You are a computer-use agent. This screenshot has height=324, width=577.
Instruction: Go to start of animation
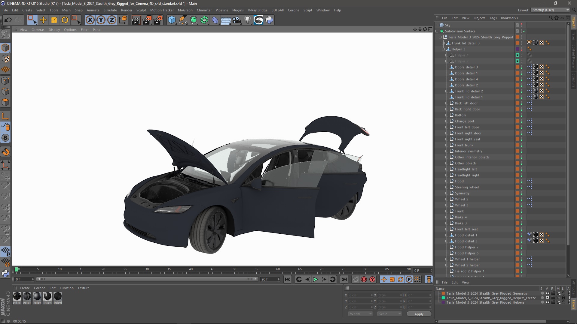[288, 279]
